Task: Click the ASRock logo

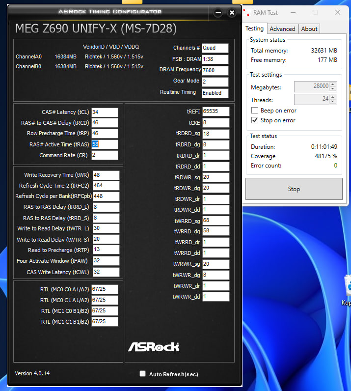Action: pyautogui.click(x=154, y=347)
